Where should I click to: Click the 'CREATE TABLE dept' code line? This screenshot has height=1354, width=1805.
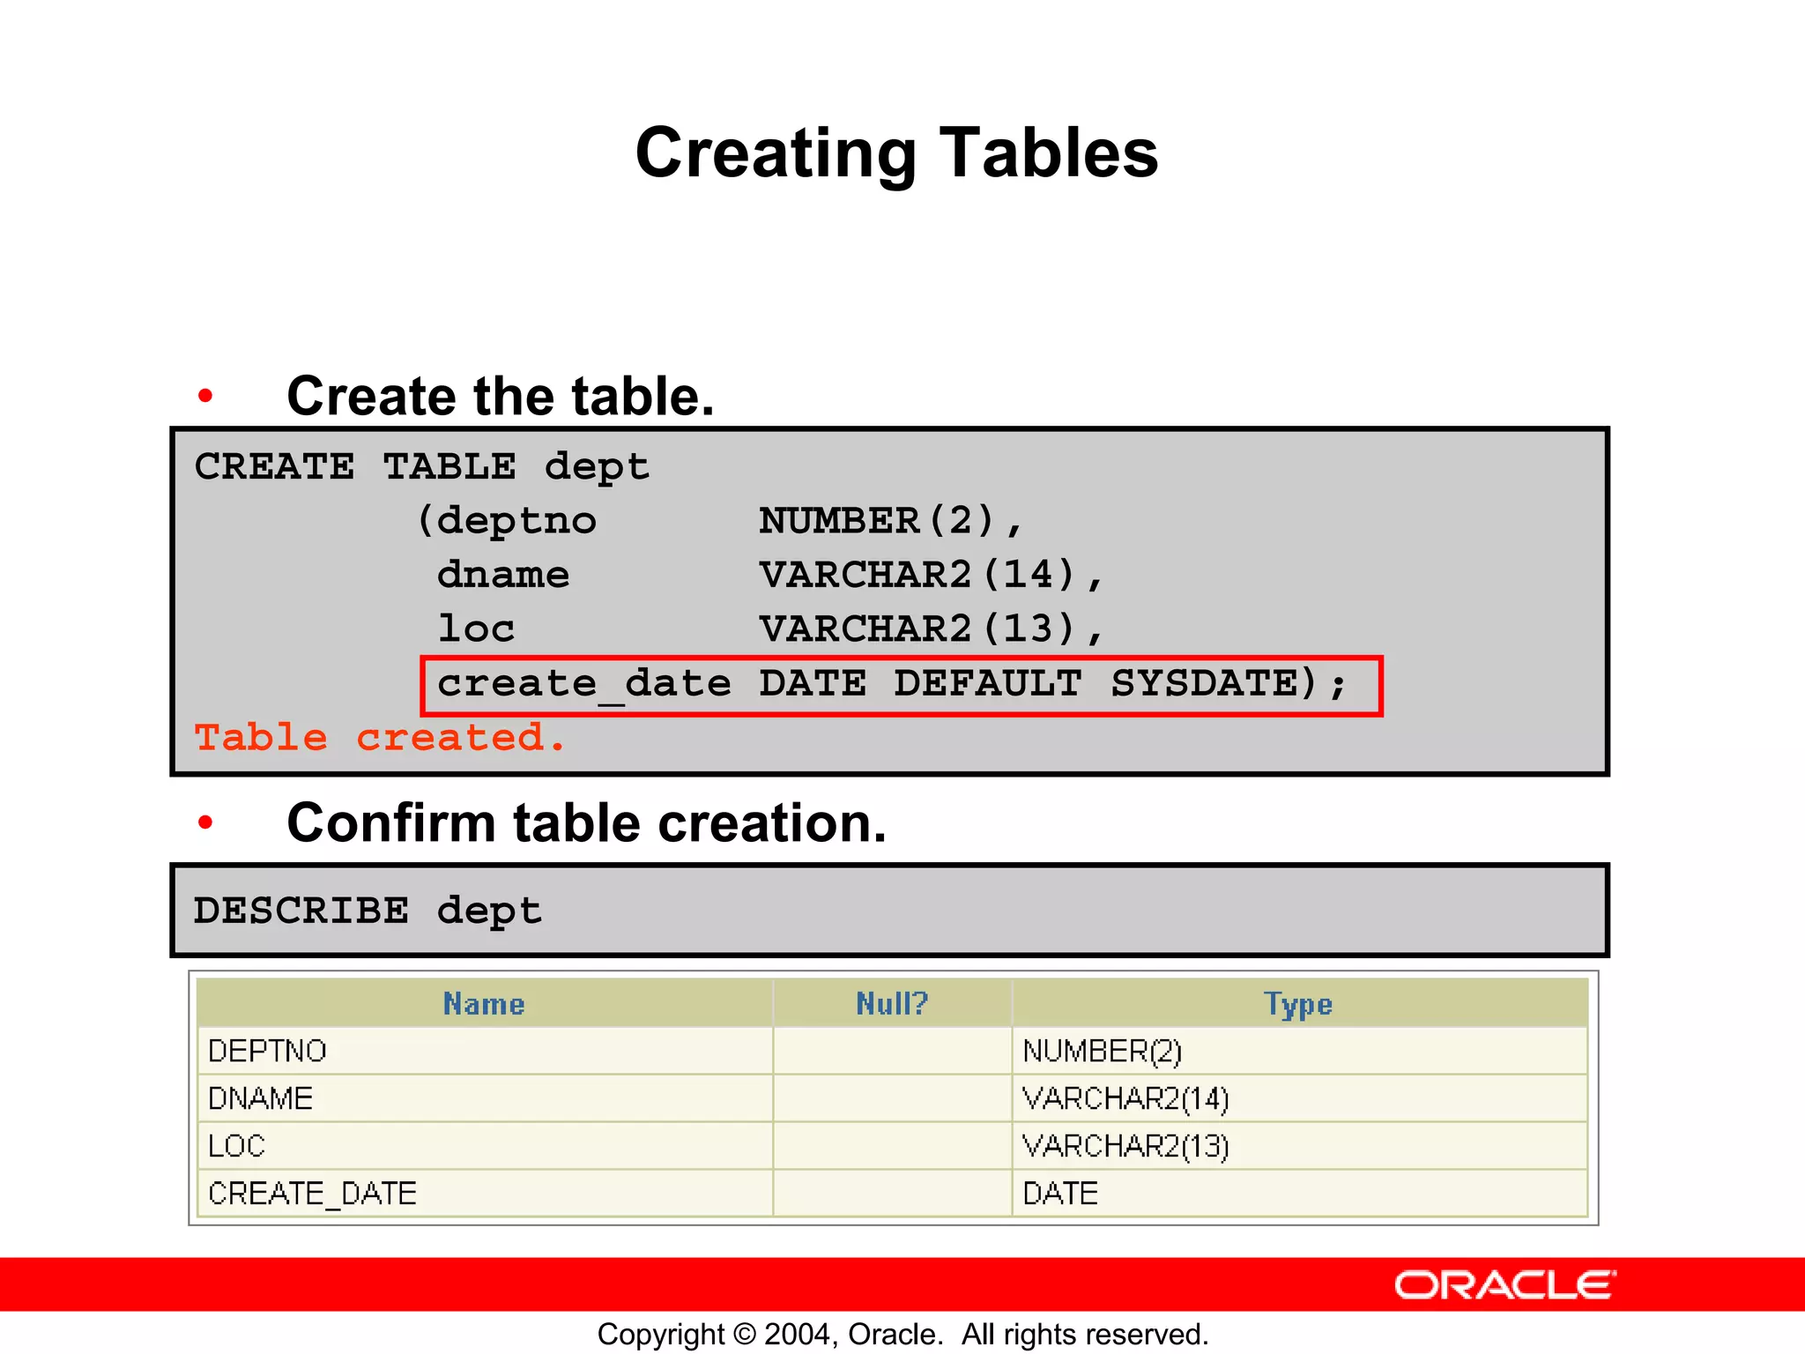pos(421,465)
